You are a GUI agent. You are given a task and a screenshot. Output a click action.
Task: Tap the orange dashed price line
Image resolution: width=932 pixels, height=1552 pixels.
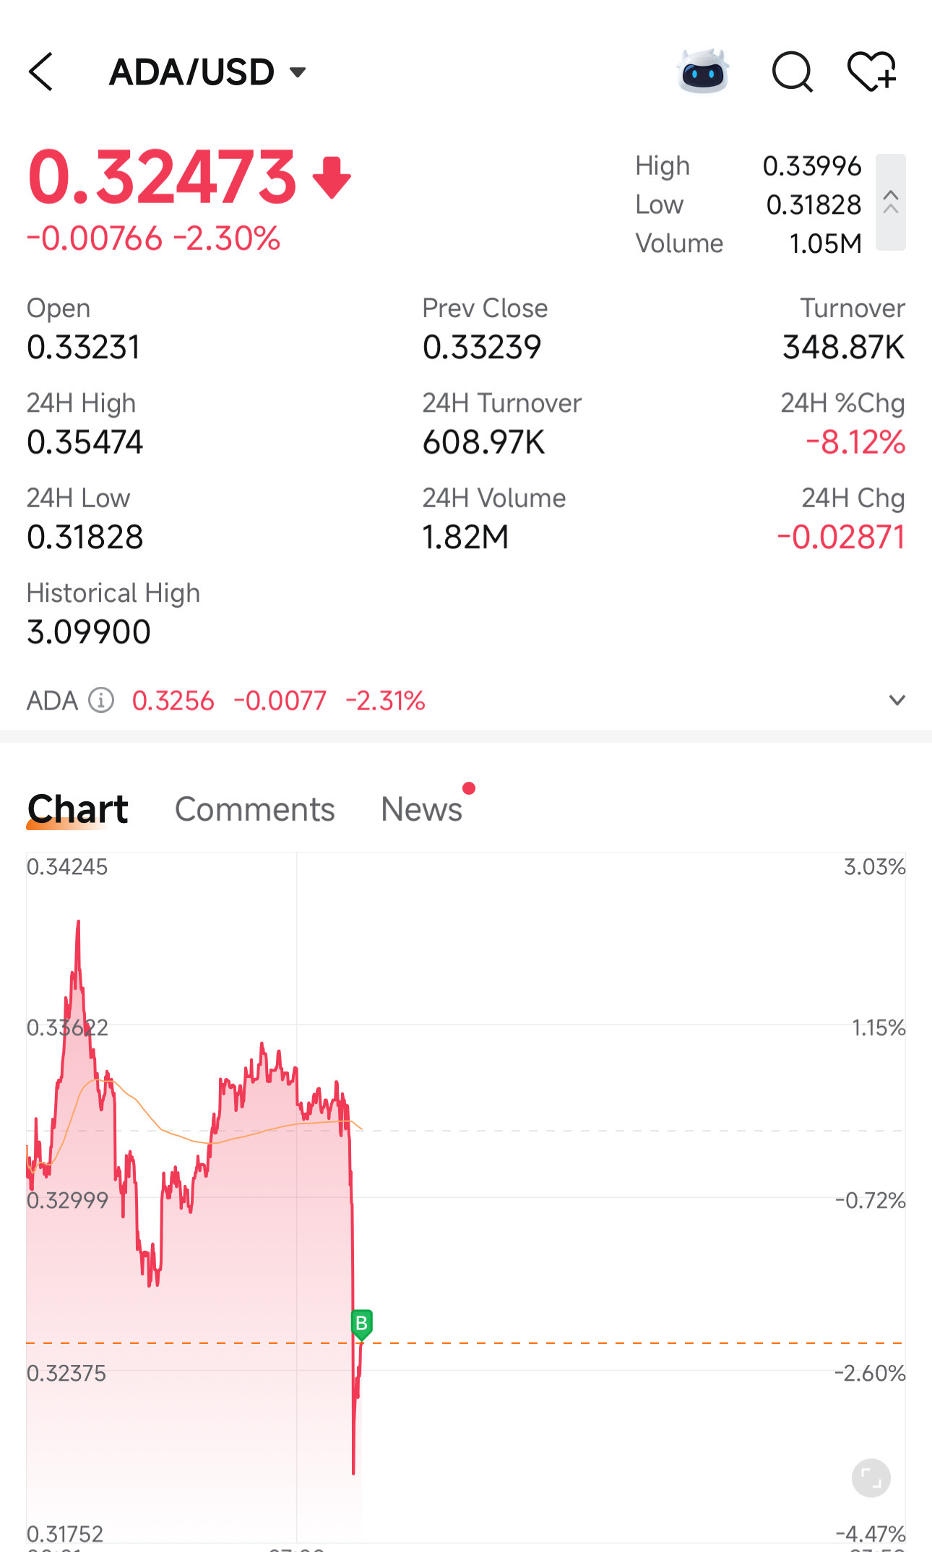pos(578,1343)
